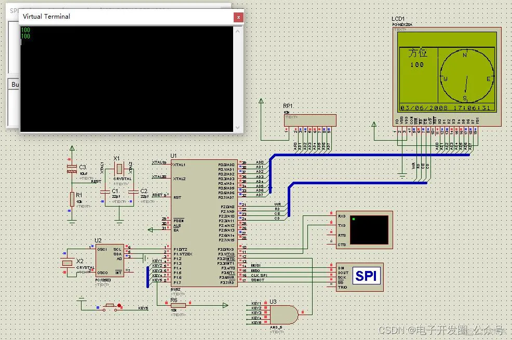512x340 pixels.
Task: Click the TRIG pin on the SPI debugger
Action: click(x=342, y=288)
